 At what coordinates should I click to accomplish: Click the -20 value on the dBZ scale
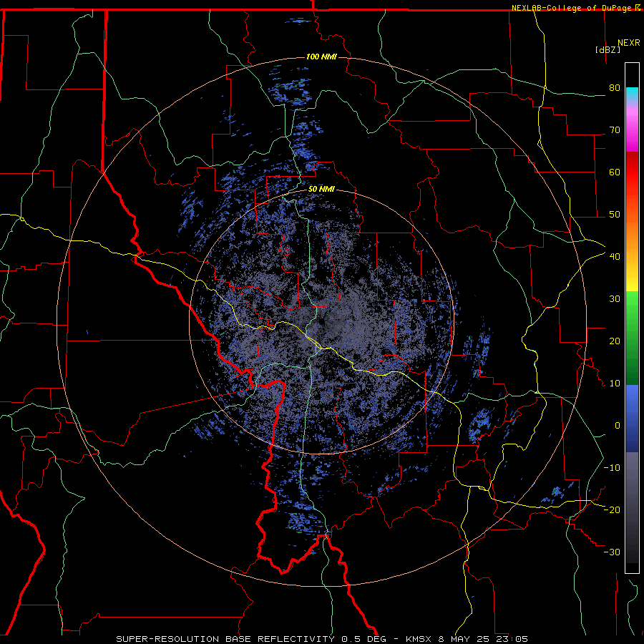pyautogui.click(x=612, y=509)
